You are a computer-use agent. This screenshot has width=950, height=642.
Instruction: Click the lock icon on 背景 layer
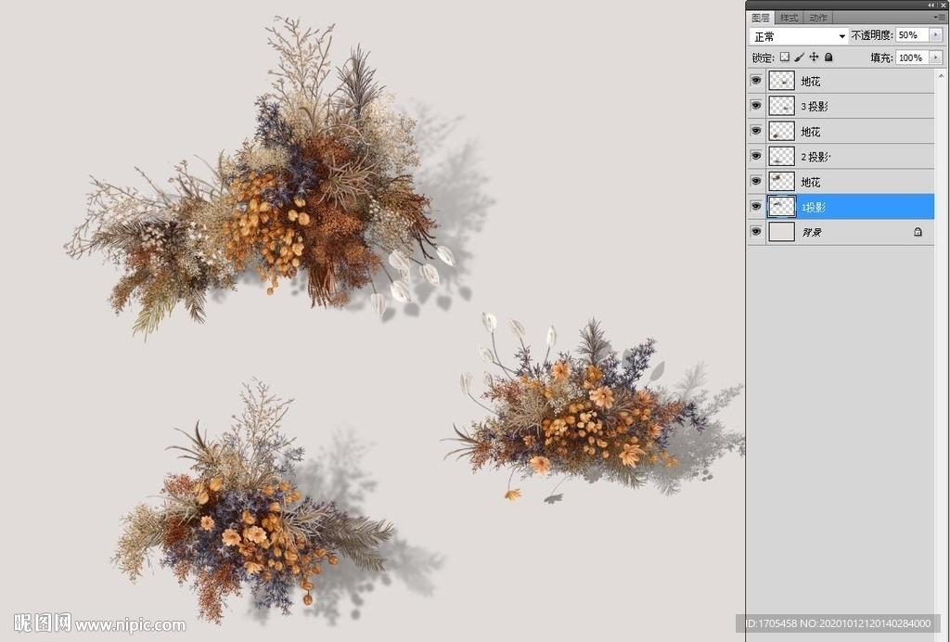[918, 232]
